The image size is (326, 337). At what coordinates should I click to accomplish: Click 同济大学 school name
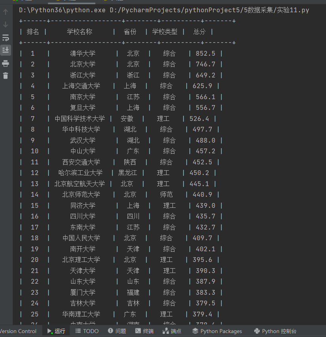(x=82, y=205)
